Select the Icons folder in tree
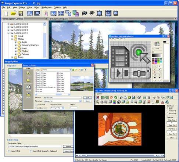 click(24, 48)
